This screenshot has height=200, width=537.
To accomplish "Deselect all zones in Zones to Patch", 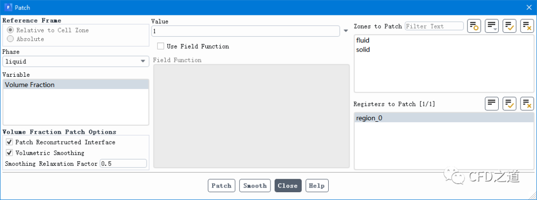I will pyautogui.click(x=527, y=26).
